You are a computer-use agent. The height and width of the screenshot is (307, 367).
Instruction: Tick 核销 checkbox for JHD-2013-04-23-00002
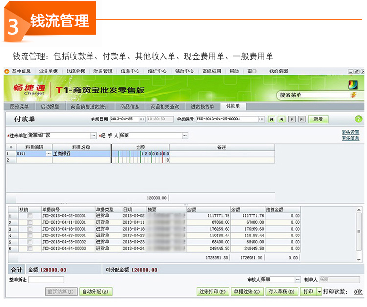coord(30,242)
